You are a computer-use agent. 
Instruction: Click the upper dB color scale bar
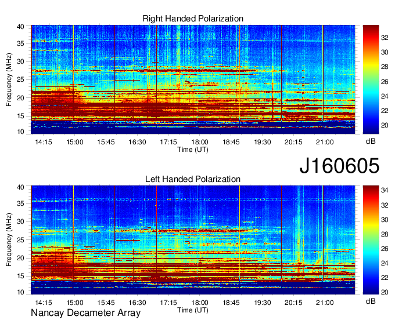click(371, 79)
